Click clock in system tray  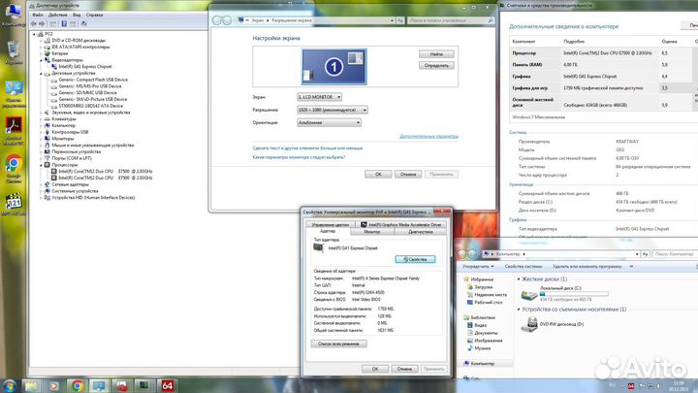click(x=679, y=386)
